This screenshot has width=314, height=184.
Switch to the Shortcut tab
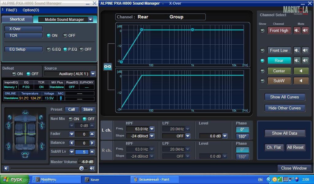(x=17, y=19)
